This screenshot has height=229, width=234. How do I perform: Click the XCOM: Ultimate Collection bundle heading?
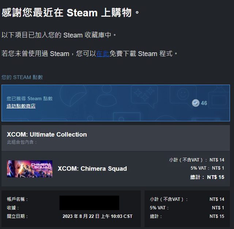(47, 134)
